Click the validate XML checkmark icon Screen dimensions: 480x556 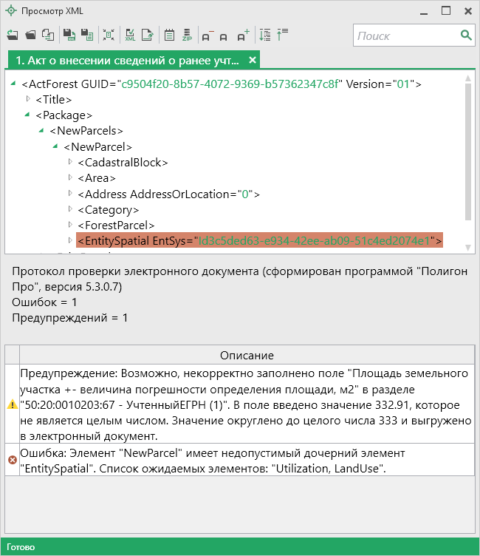130,35
